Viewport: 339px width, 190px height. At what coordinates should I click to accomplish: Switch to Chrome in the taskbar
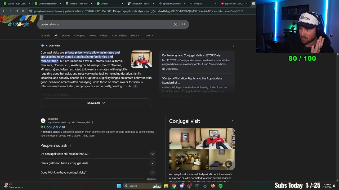coord(174,186)
